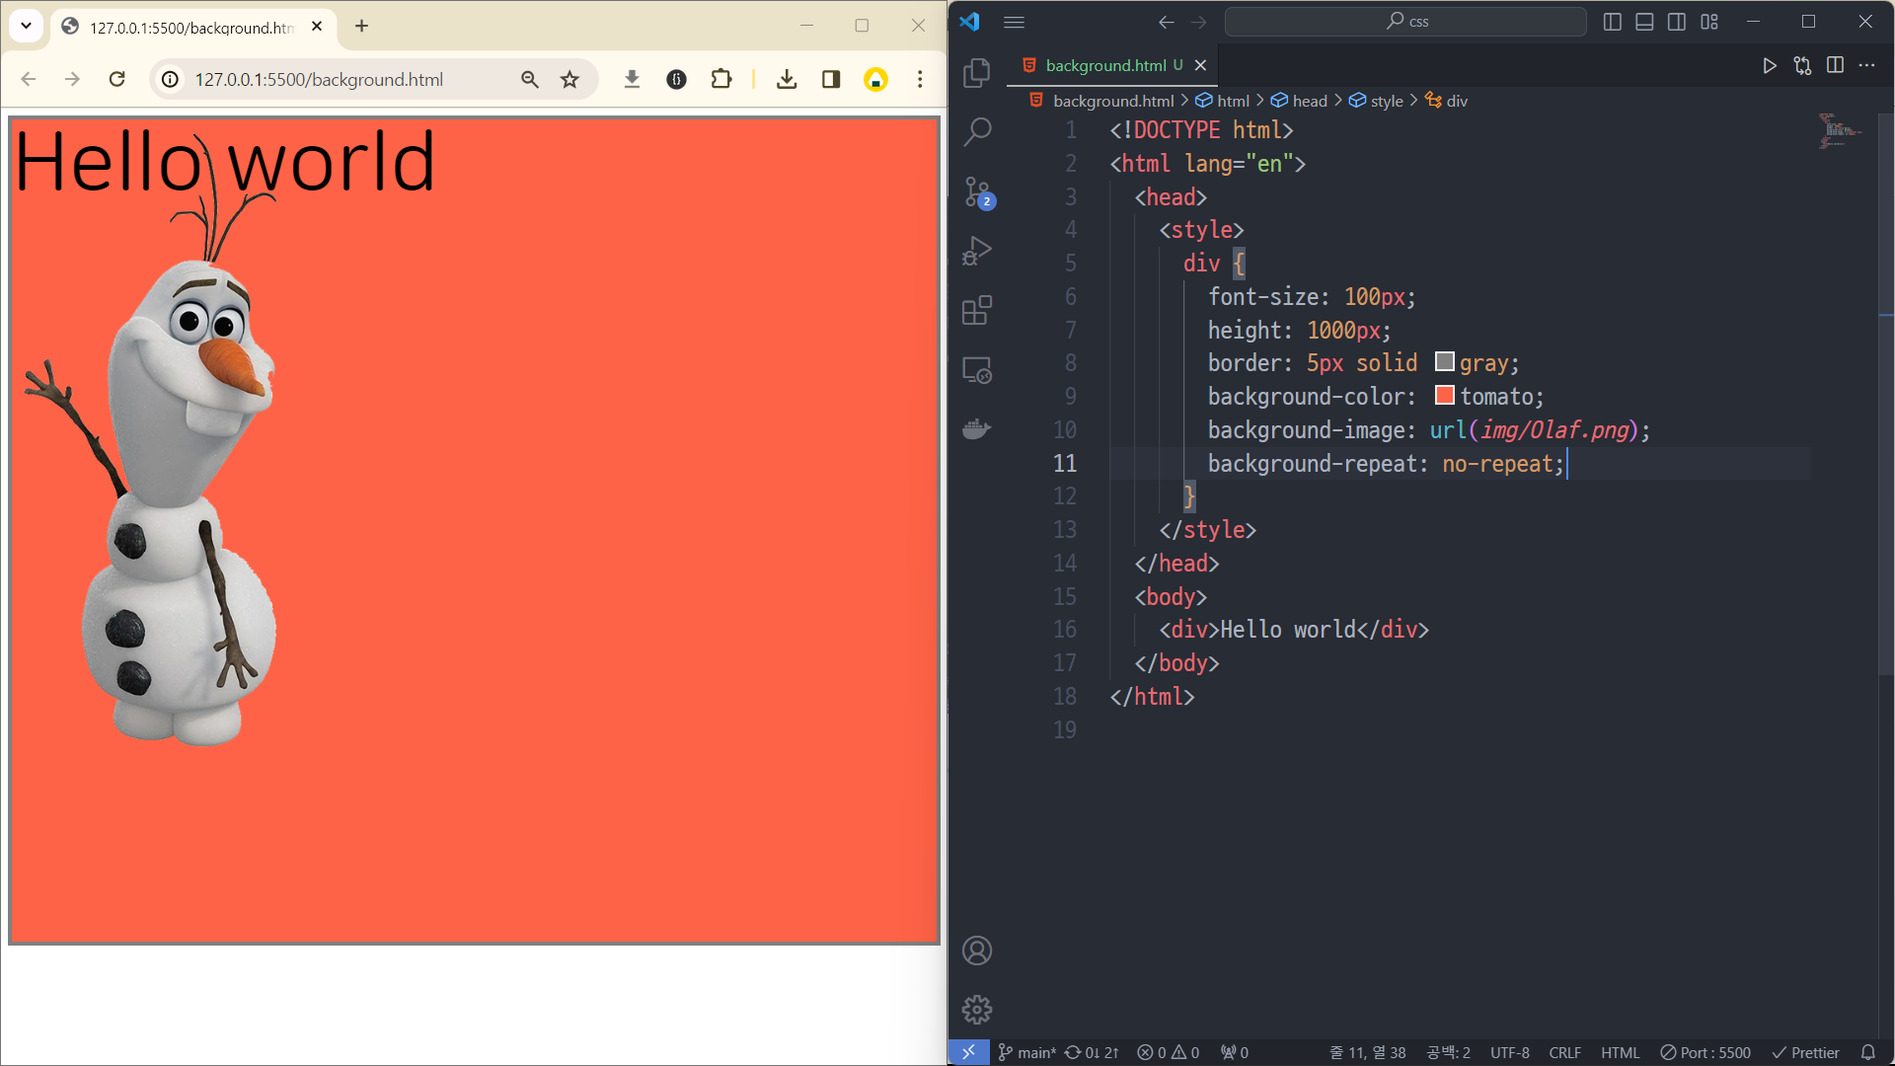Toggle the primary side bar layout button

click(1612, 22)
